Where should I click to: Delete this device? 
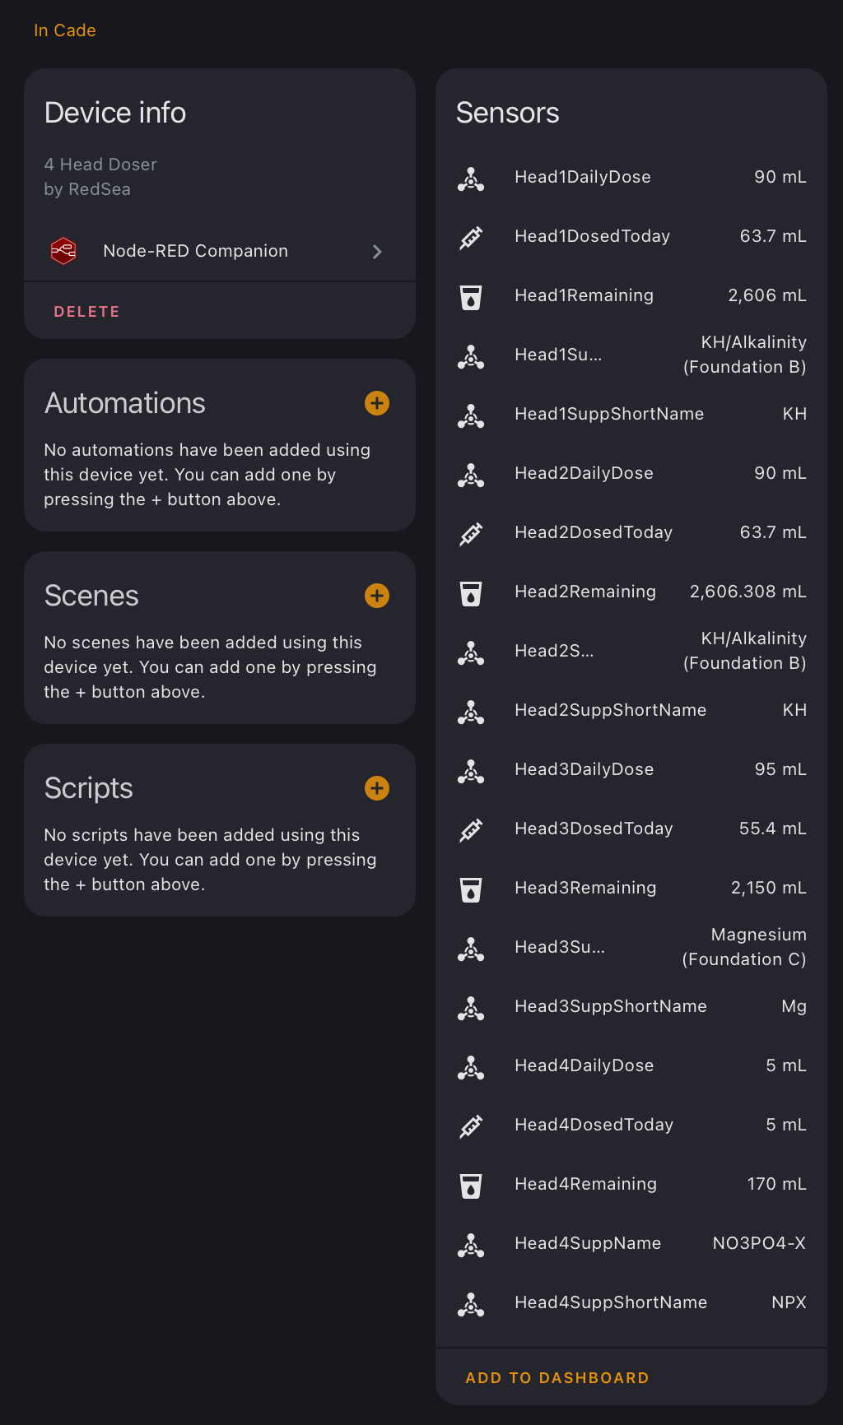[x=86, y=312]
